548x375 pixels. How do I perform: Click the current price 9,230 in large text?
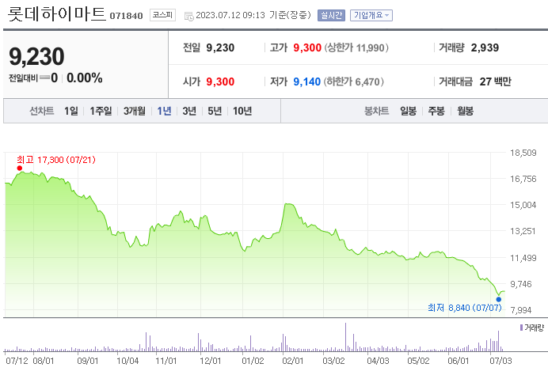pos(36,56)
